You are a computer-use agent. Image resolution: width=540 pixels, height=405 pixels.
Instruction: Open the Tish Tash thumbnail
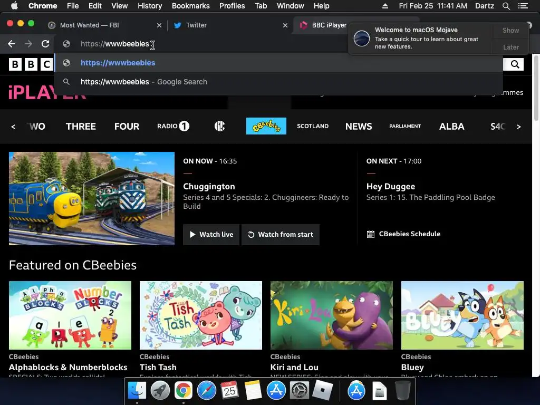click(201, 315)
